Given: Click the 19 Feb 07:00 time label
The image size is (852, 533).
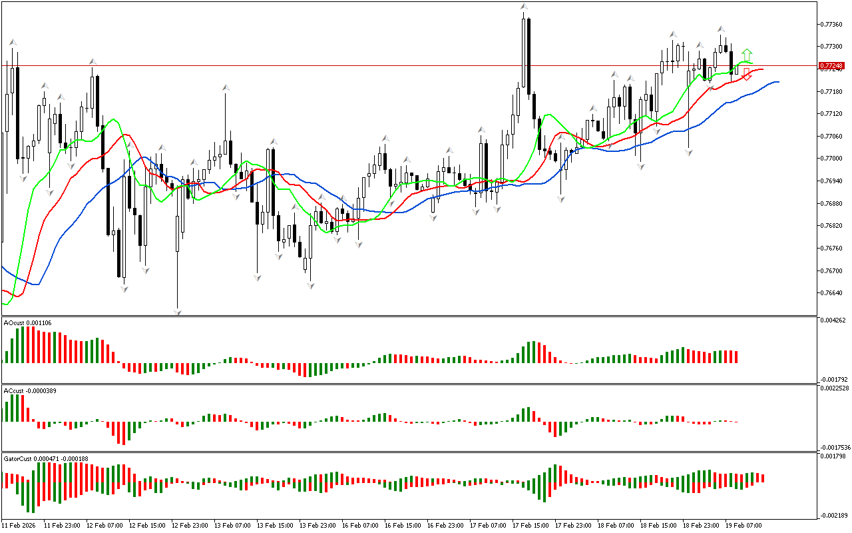Looking at the screenshot, I should pos(744,525).
